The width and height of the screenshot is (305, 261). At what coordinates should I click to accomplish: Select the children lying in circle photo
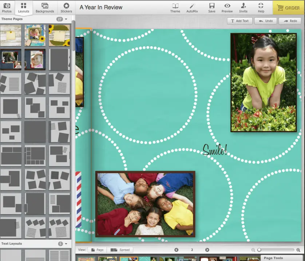[x=145, y=204]
